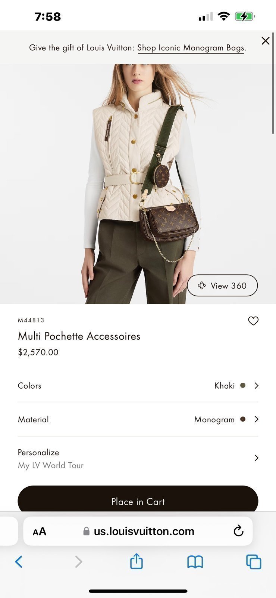Open the Personalize My LV World Tour row

click(x=138, y=459)
